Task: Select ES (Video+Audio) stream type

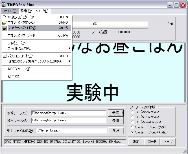Action: click(132, 122)
